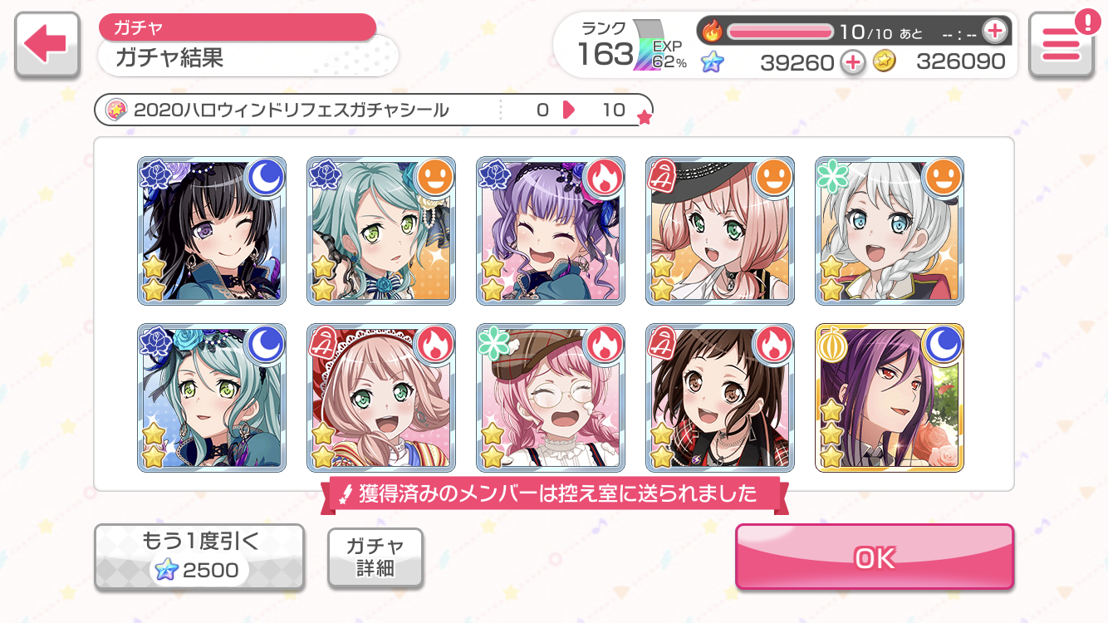The width and height of the screenshot is (1108, 623).
Task: Confirm results with the OK button
Action: [875, 557]
